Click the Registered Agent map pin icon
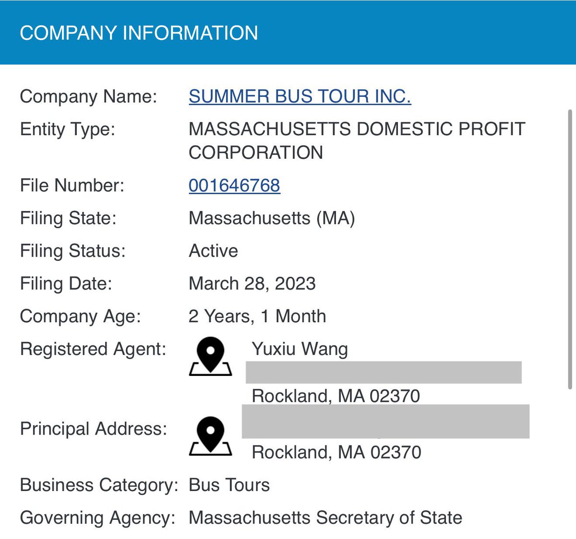 210,356
